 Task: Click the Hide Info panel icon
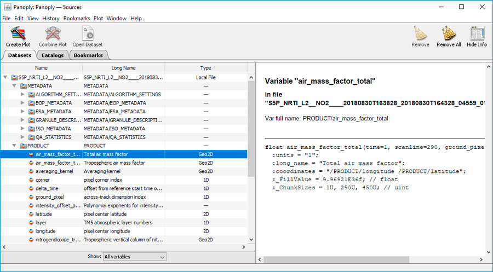[x=477, y=33]
